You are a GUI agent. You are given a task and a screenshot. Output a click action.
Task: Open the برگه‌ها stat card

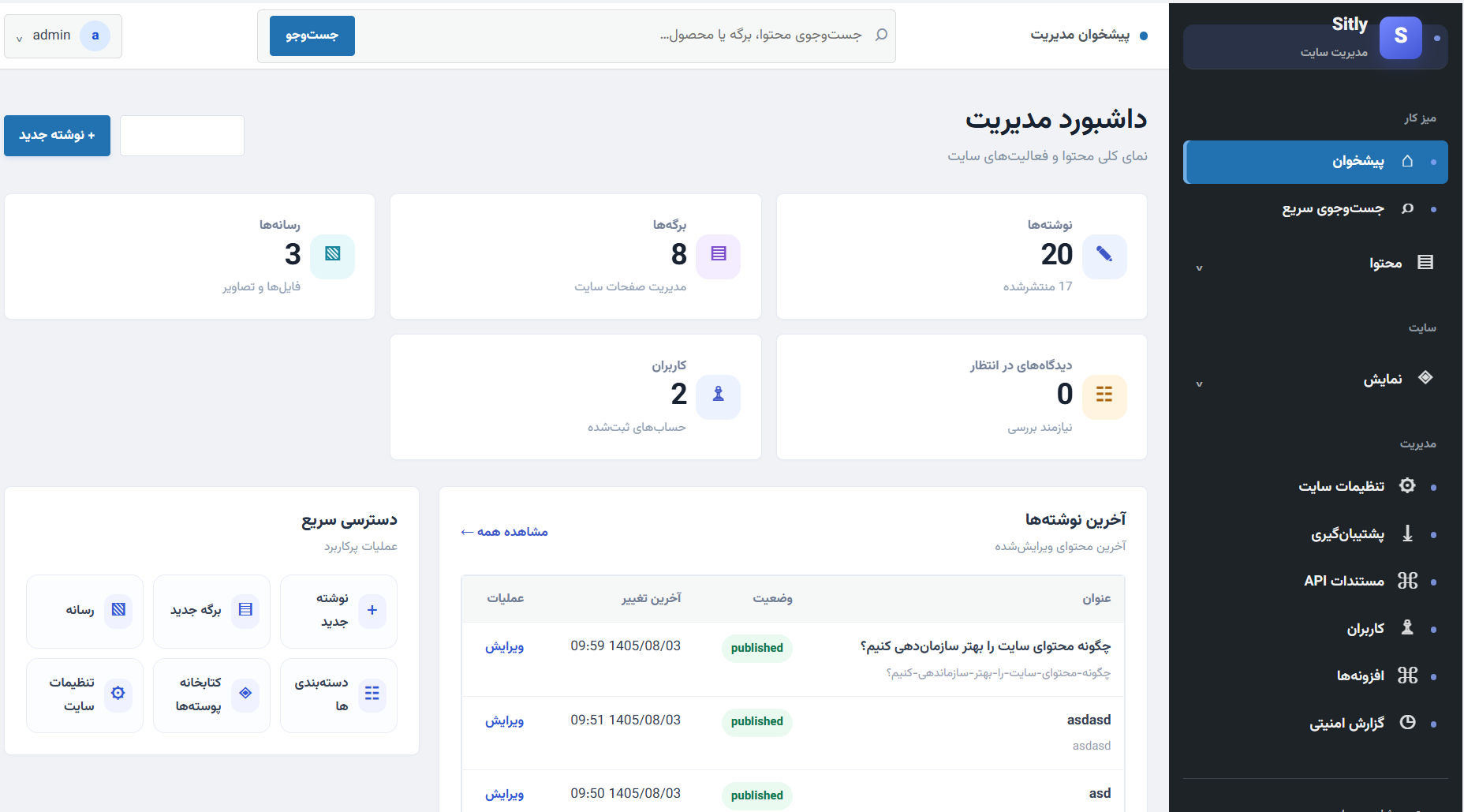point(576,256)
